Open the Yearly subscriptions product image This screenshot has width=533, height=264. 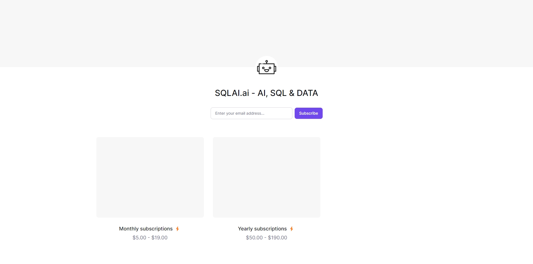point(267,177)
